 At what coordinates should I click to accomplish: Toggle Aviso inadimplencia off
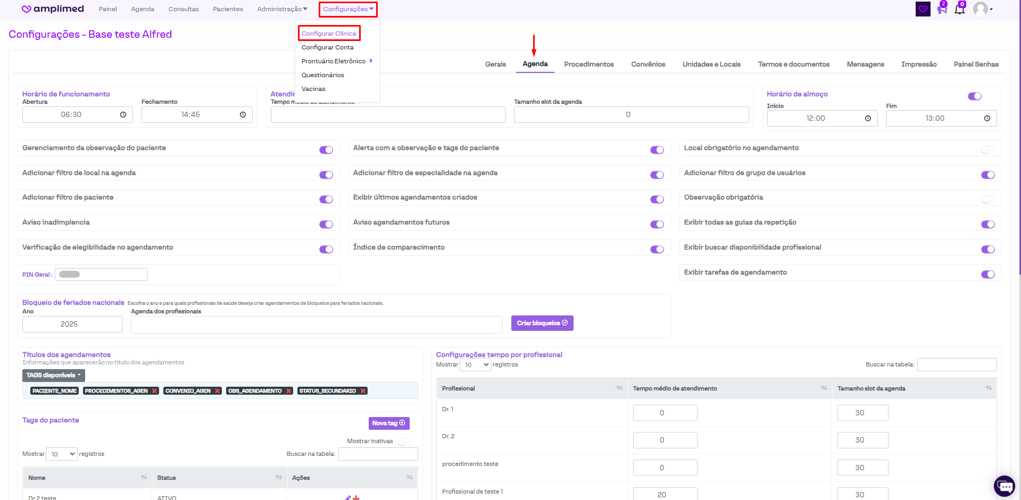pyautogui.click(x=326, y=224)
